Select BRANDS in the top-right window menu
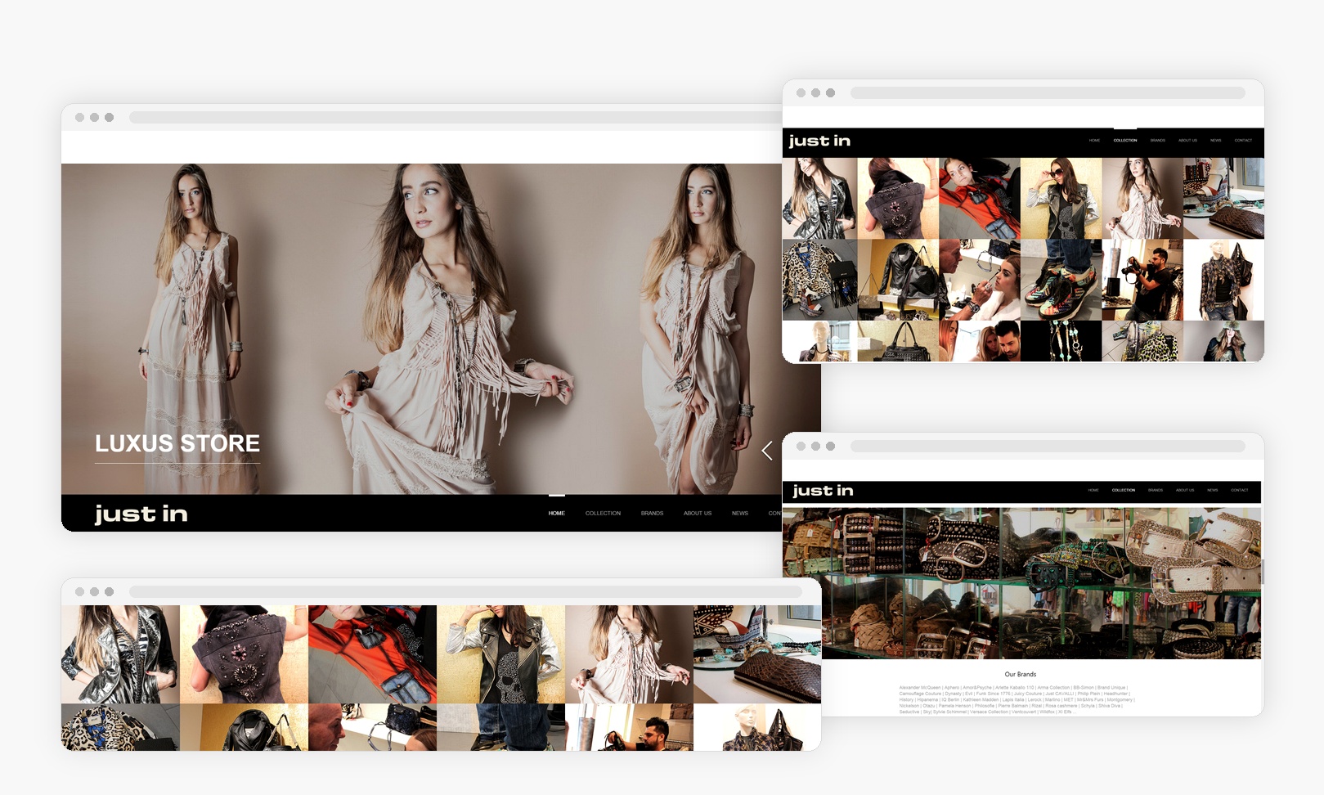The width and height of the screenshot is (1324, 795). click(x=1158, y=141)
